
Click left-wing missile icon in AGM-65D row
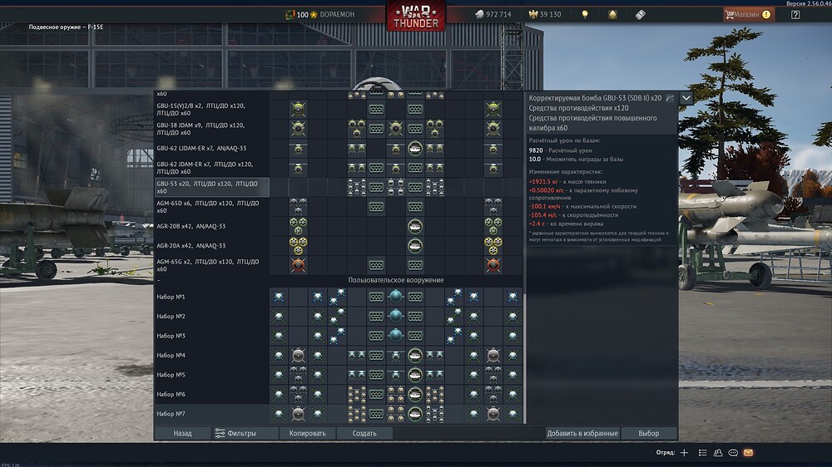[298, 206]
